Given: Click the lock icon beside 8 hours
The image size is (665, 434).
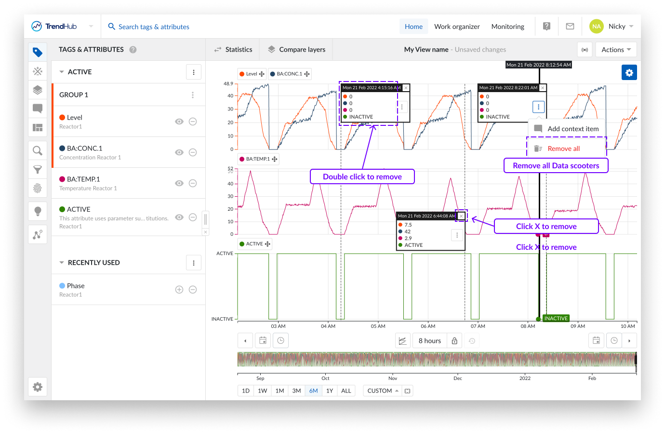Looking at the screenshot, I should point(454,341).
